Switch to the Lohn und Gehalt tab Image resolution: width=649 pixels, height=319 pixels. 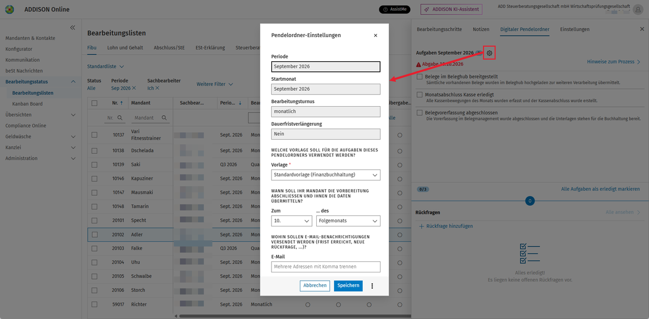(x=125, y=48)
